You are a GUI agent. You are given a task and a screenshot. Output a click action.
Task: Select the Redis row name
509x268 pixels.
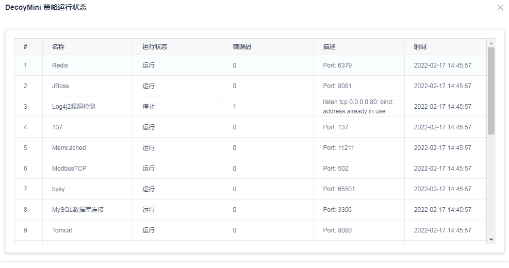(60, 65)
